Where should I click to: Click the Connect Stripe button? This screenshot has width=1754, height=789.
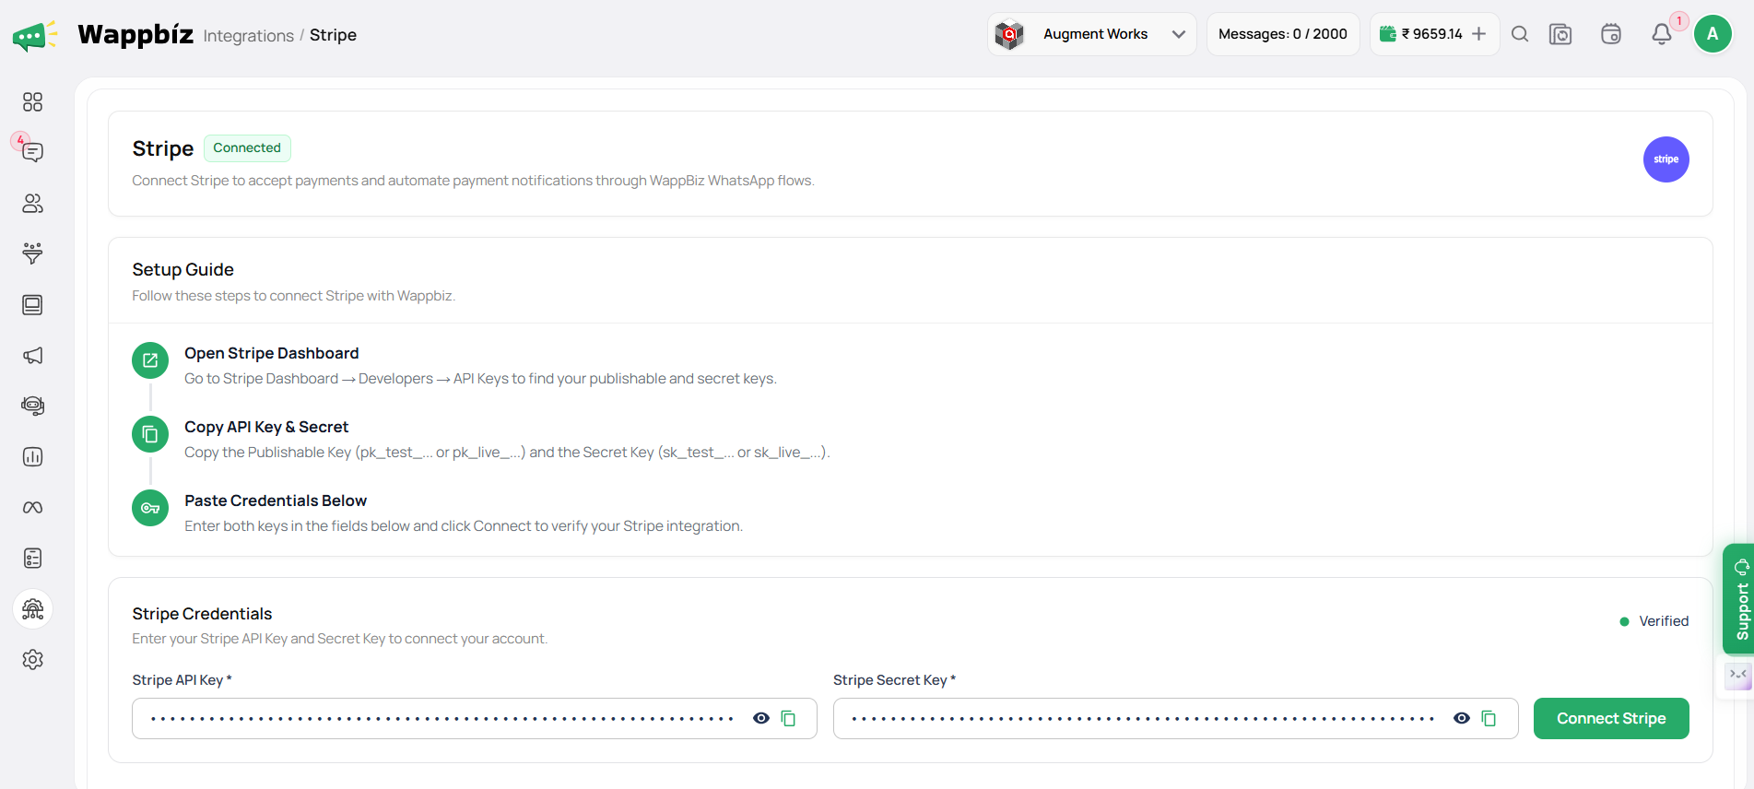coord(1611,718)
